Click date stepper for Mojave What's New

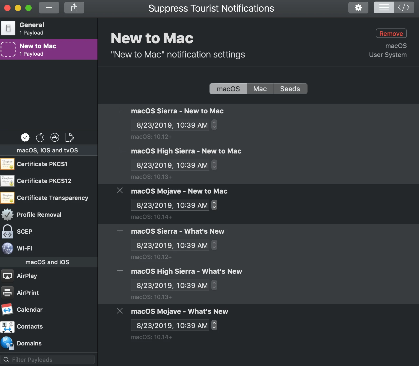click(214, 325)
